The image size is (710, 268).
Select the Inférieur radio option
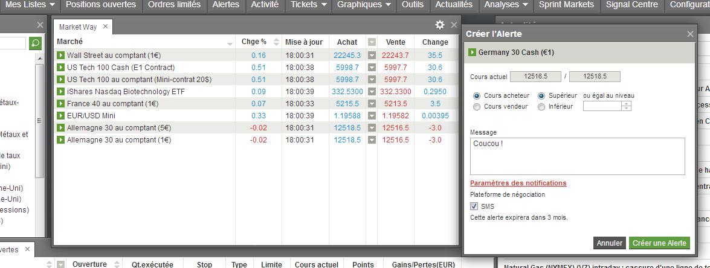(x=541, y=107)
